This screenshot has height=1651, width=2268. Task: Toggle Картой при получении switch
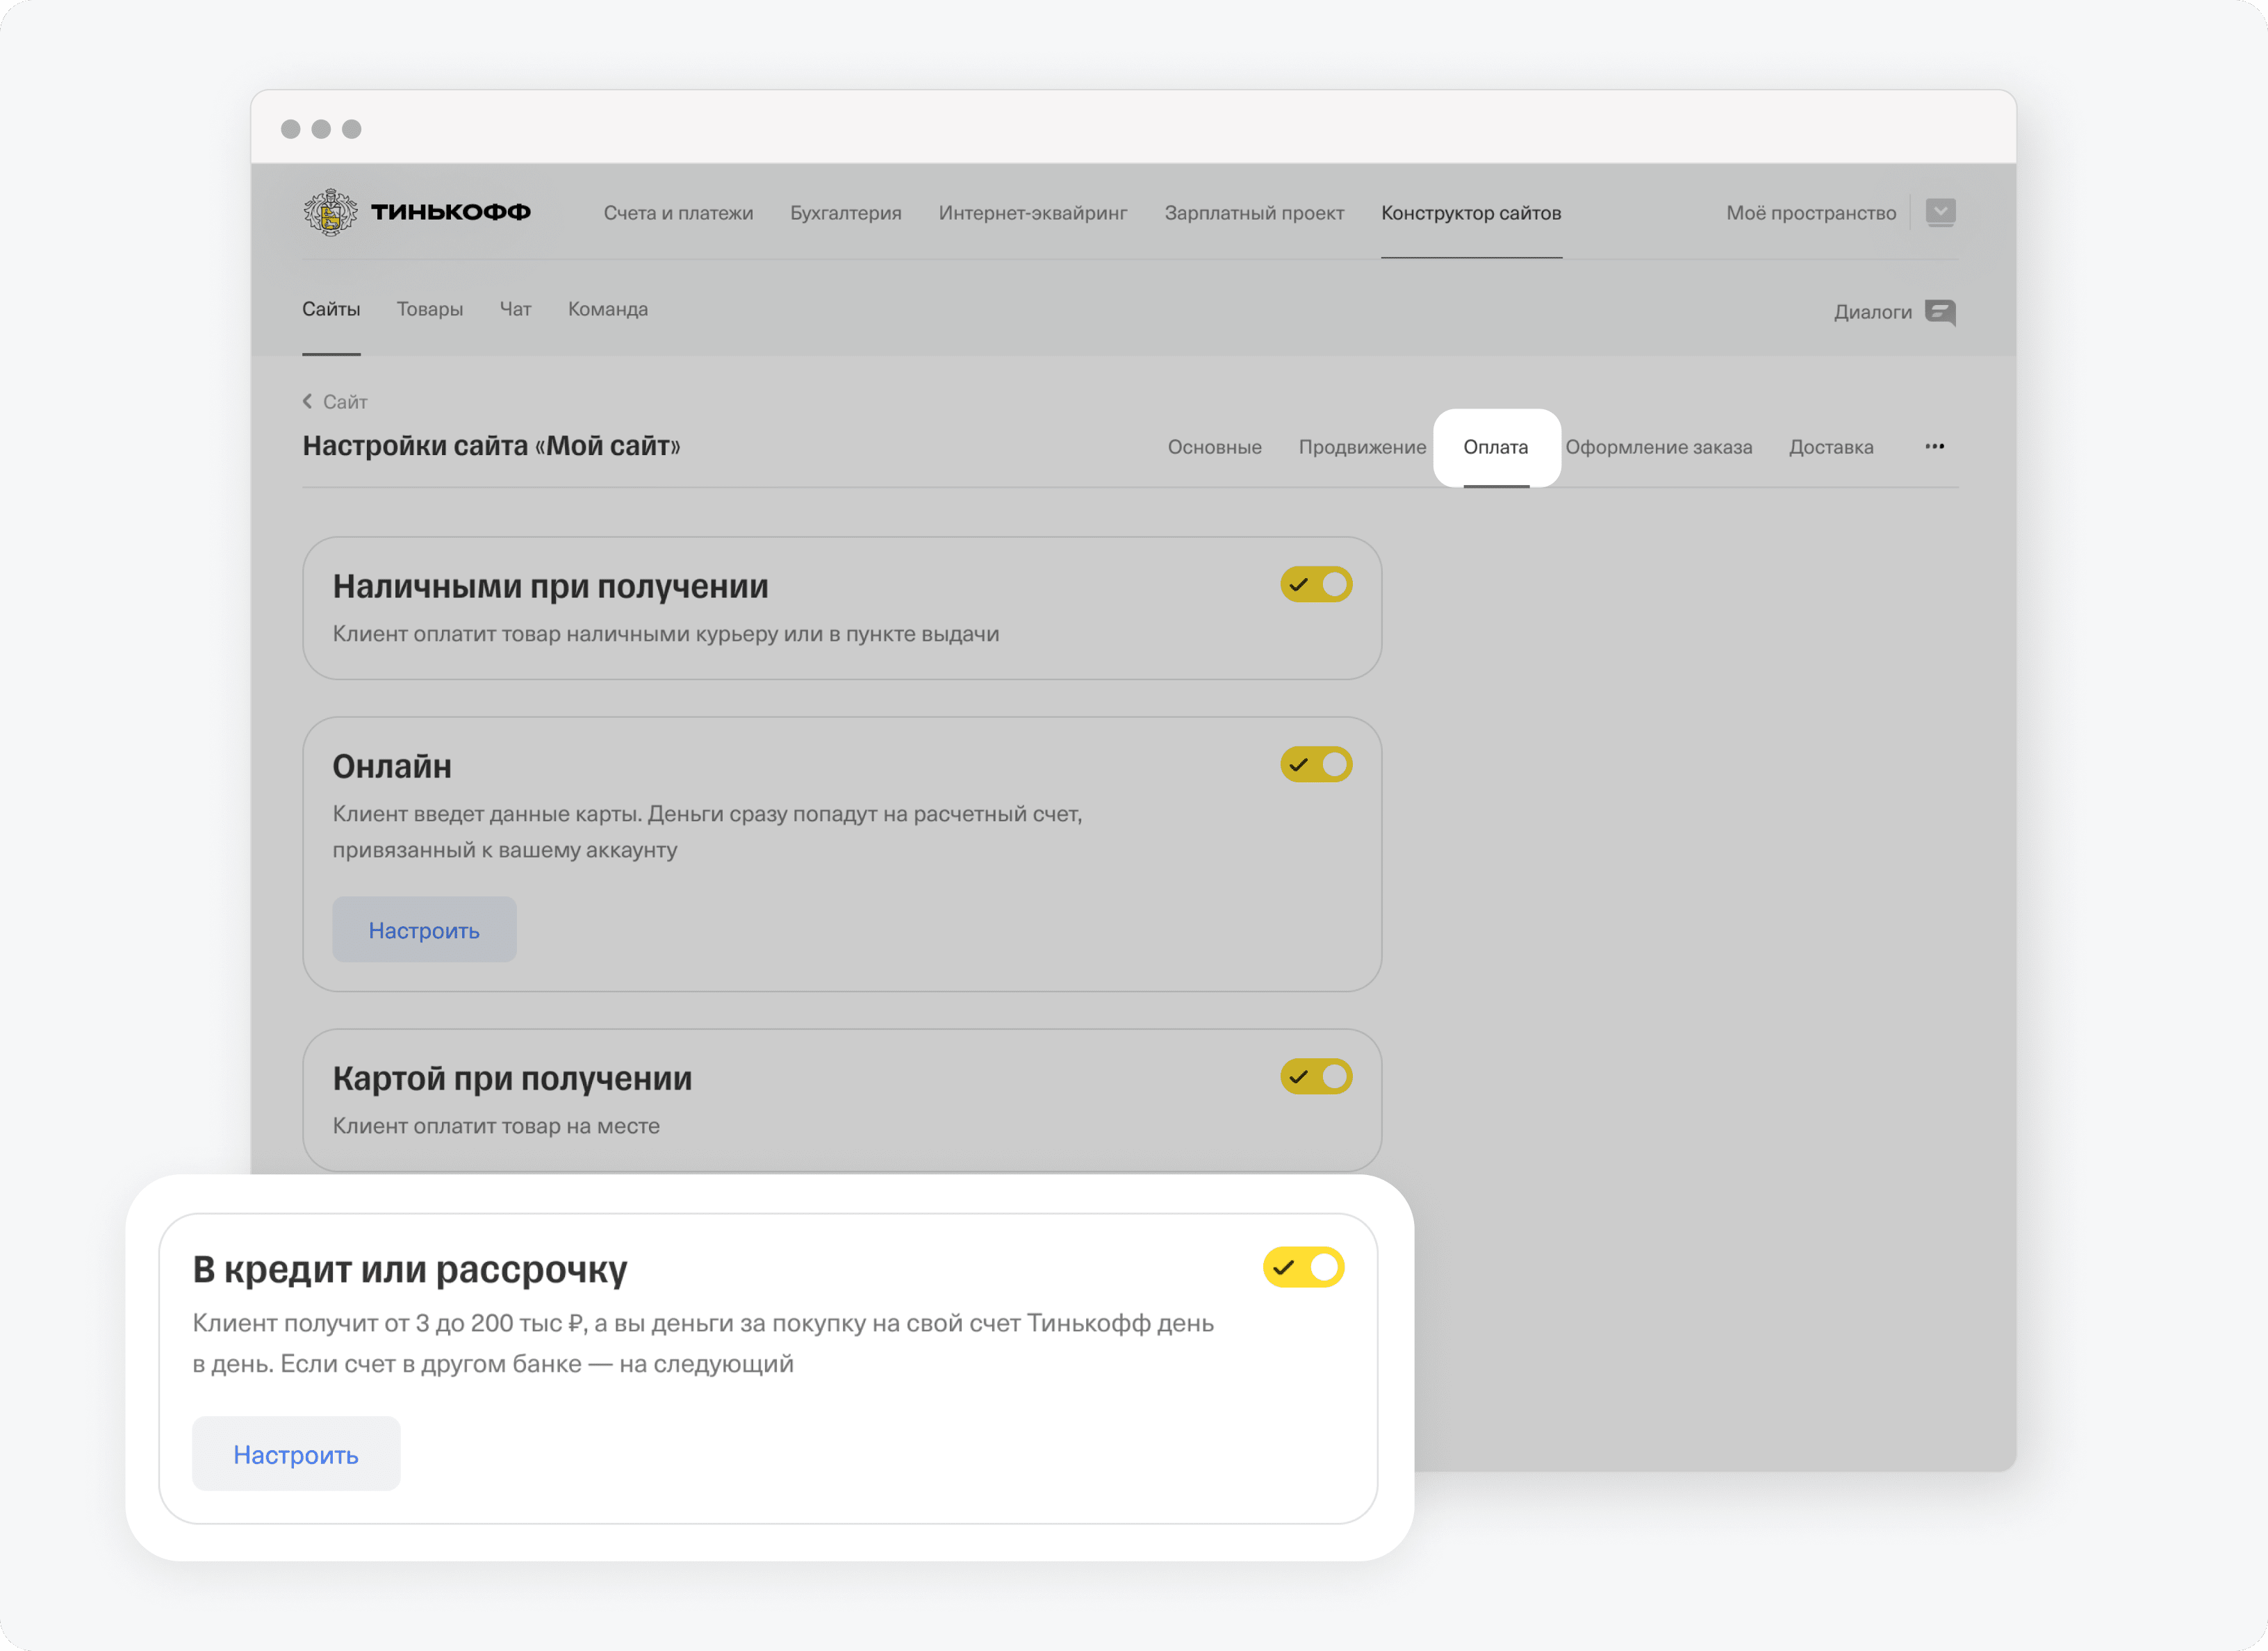(x=1315, y=1077)
